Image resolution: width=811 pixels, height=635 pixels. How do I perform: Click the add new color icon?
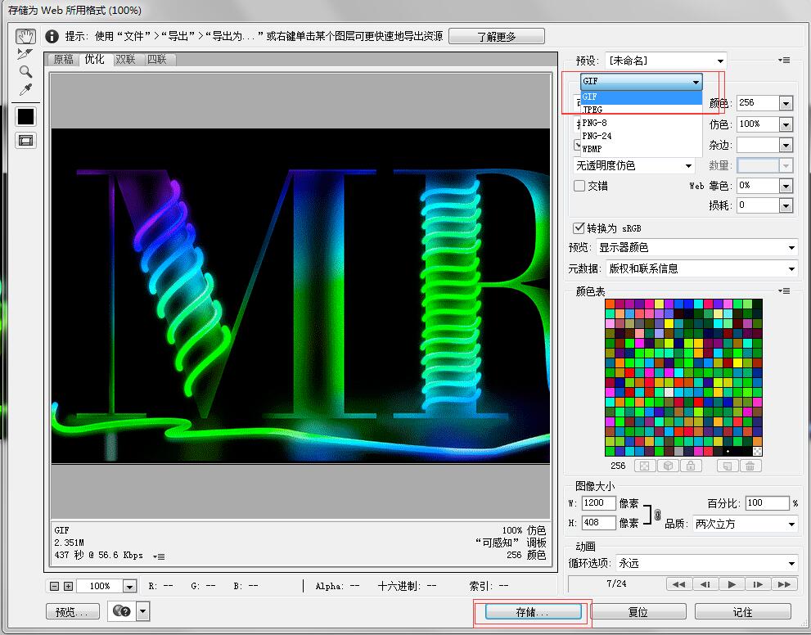tap(728, 466)
